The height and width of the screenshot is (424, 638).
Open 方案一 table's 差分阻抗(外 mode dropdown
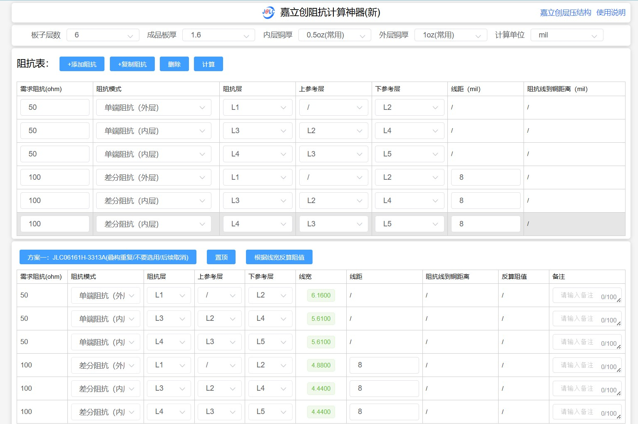click(106, 365)
